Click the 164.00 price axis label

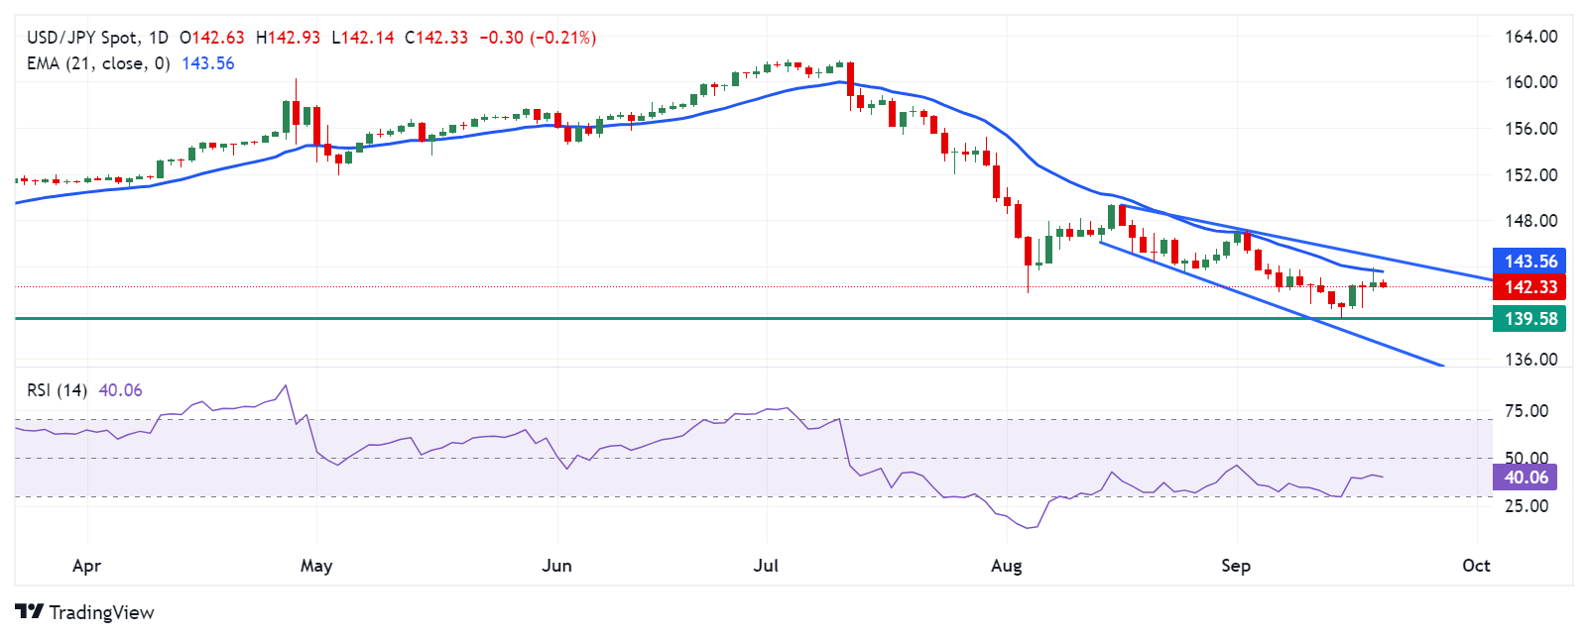click(x=1530, y=37)
